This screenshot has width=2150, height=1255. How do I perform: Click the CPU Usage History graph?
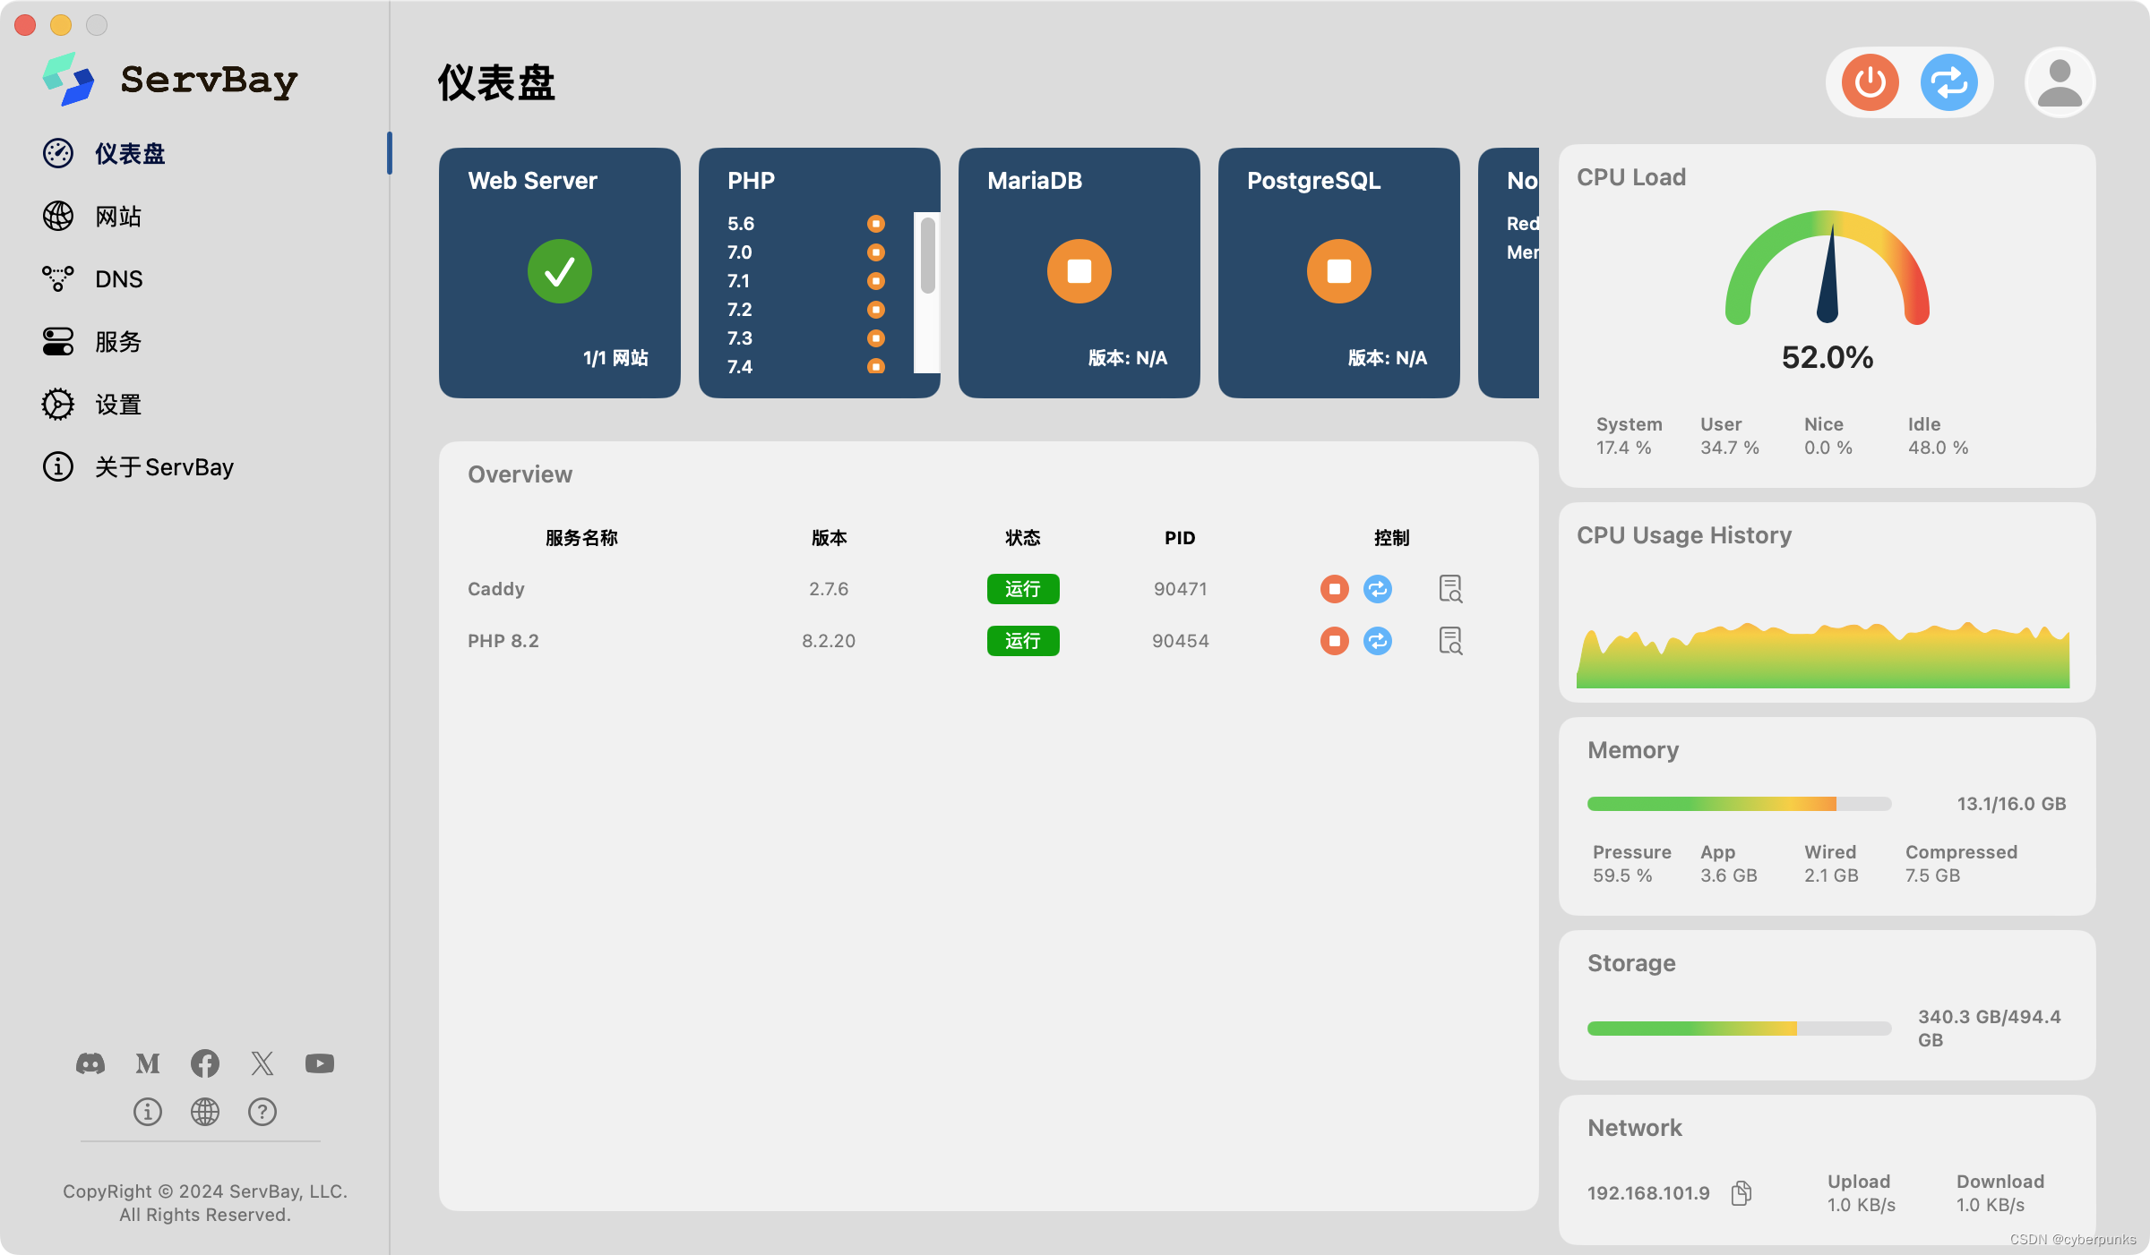[x=1823, y=654]
